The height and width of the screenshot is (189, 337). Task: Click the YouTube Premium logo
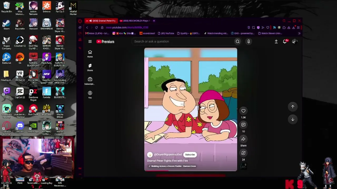tap(105, 41)
